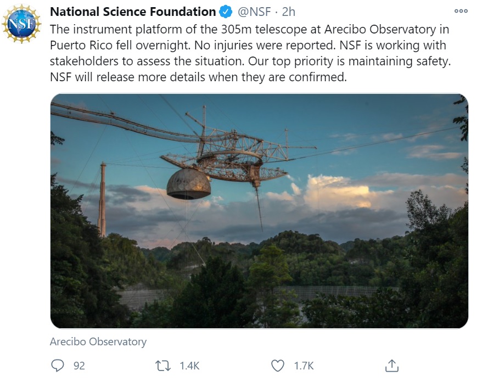Like the tweet with the heart icon
Viewport: 482px width, 387px height.
278,366
